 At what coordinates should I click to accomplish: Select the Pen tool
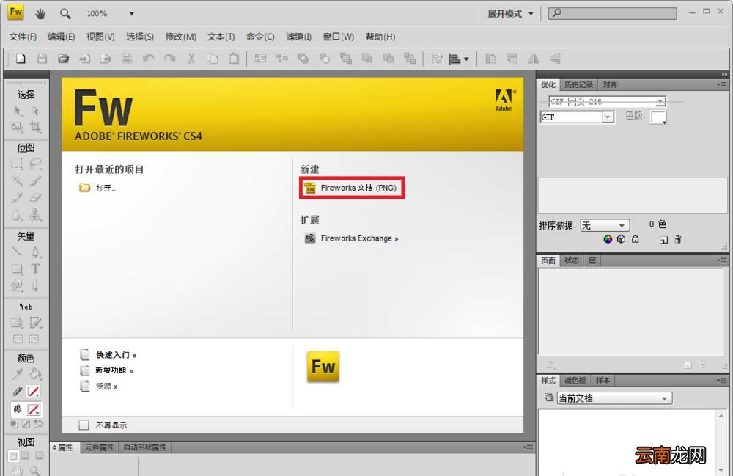(x=35, y=252)
